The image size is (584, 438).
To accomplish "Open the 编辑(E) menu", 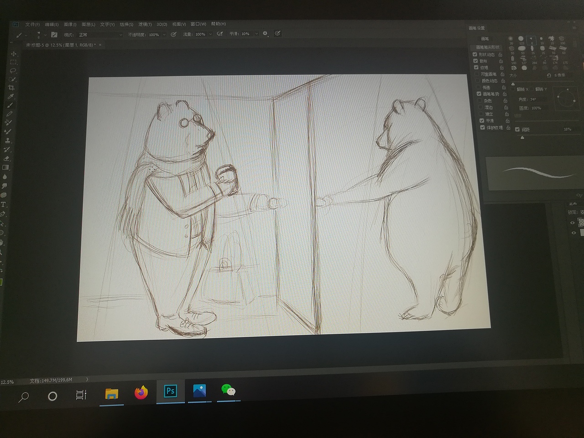I will (52, 25).
